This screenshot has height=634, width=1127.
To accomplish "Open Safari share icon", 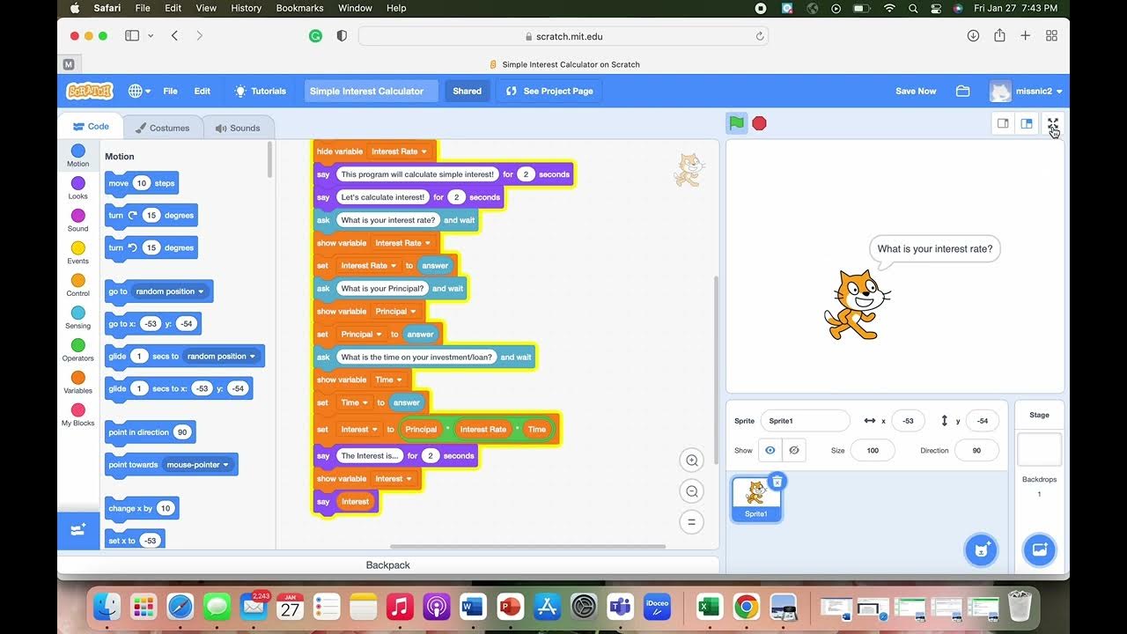I will 999,36.
